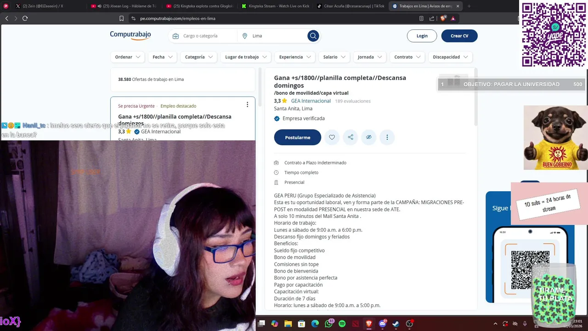Viewport: 588px width, 331px height.
Task: Switch to Kingteka Stream Kick tab
Action: coord(275,6)
